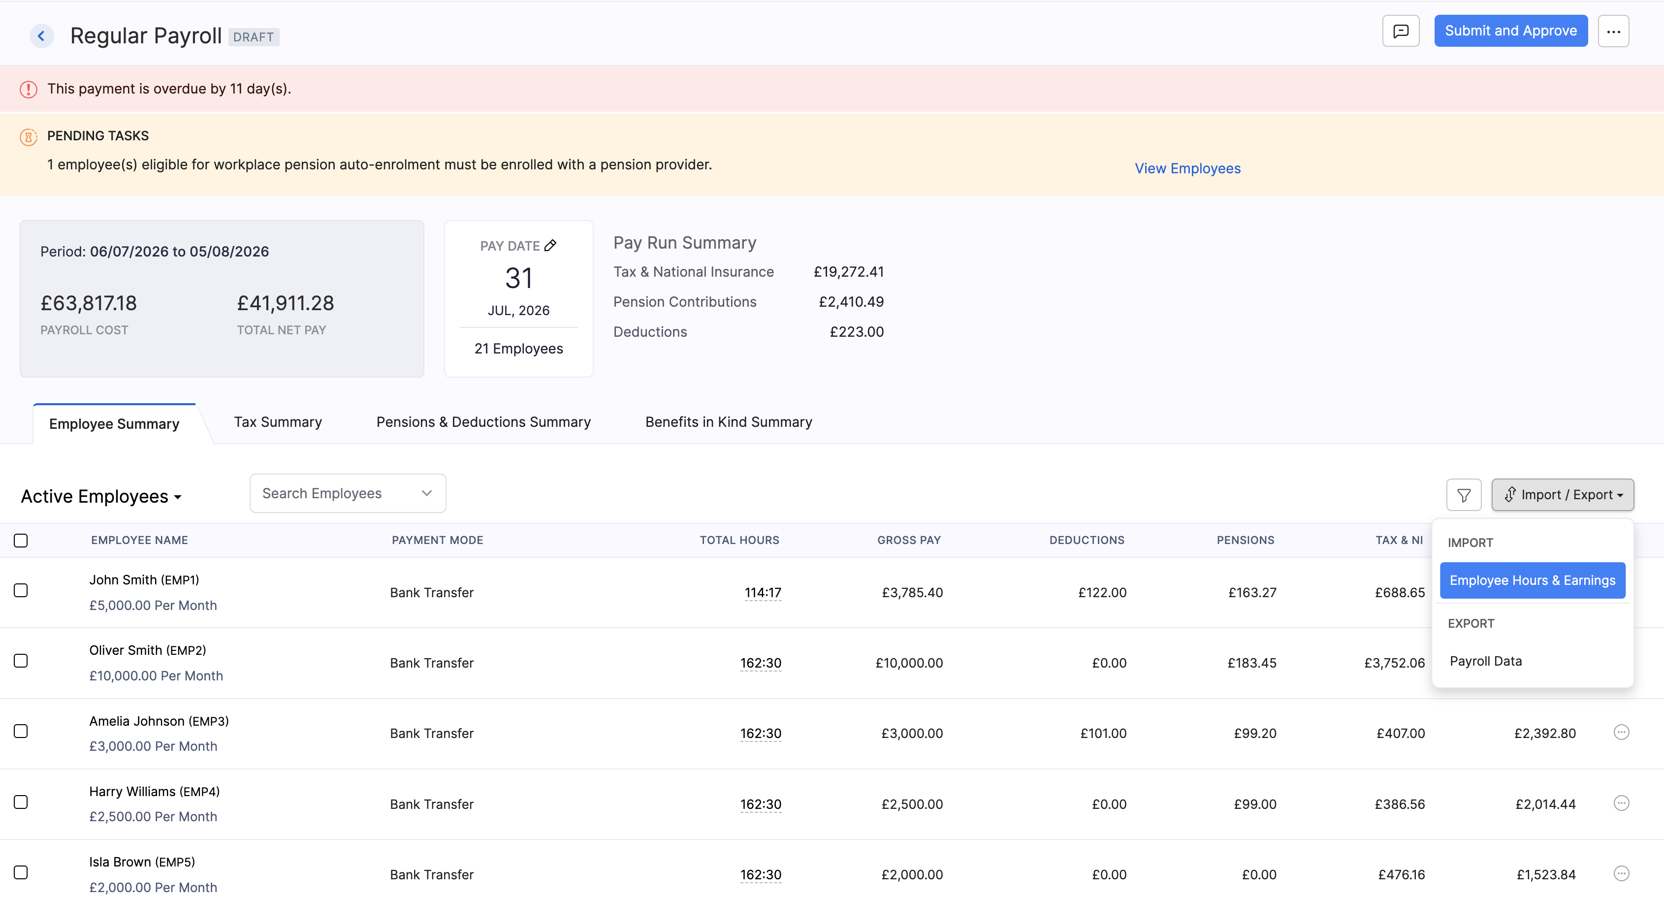Image resolution: width=1664 pixels, height=898 pixels.
Task: Open Oliver Smith's 162:30 total hours
Action: coord(761,663)
